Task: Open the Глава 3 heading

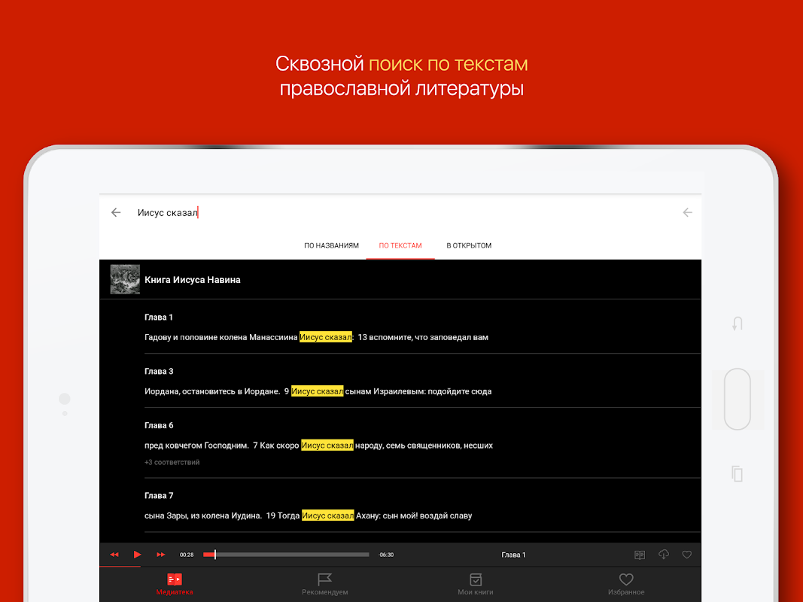Action: pyautogui.click(x=159, y=371)
